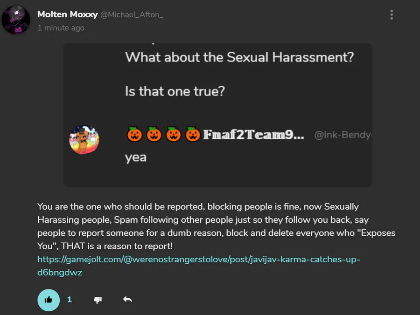Click the @Ink-Bendy handle in screenshot
Image resolution: width=420 pixels, height=315 pixels.
click(x=342, y=136)
